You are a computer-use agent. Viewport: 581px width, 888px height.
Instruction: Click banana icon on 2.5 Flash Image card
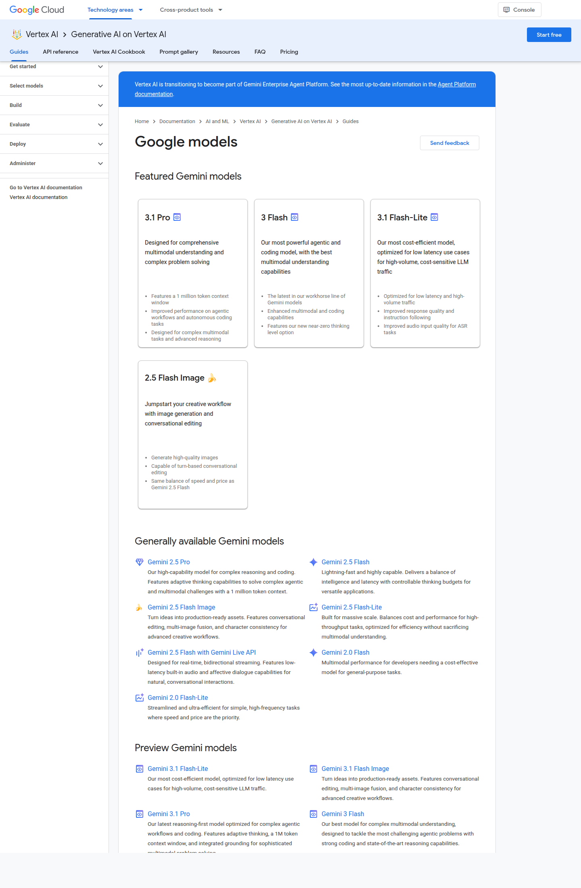(x=212, y=378)
